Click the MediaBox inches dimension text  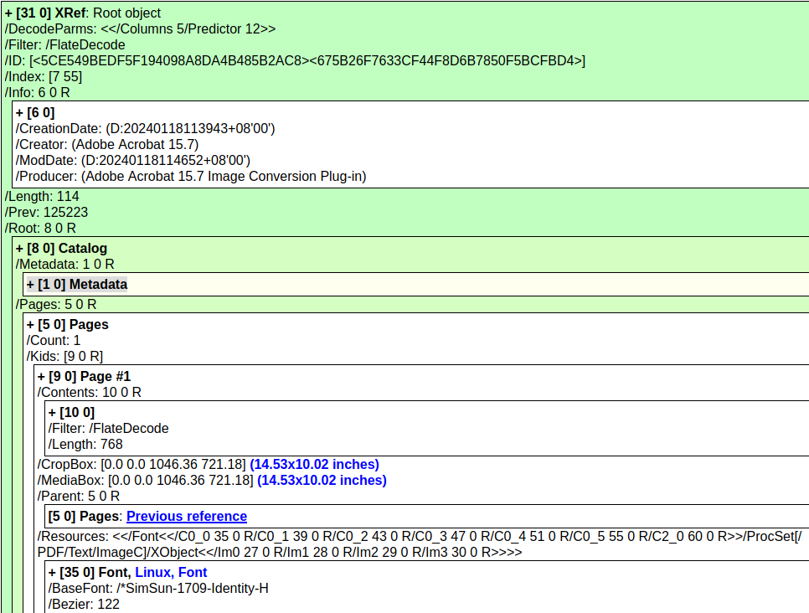(322, 481)
